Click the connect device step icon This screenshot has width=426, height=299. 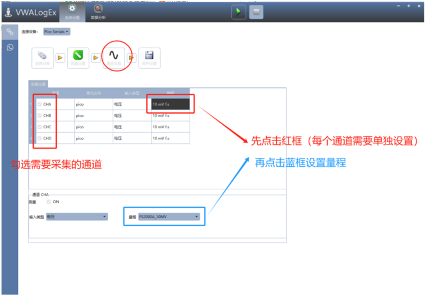click(43, 57)
